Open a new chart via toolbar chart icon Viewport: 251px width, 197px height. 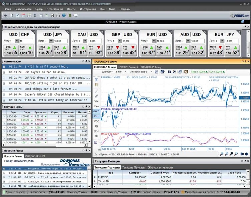pyautogui.click(x=17, y=15)
